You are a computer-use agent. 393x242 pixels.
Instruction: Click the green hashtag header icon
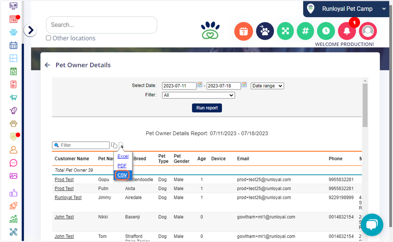305,31
